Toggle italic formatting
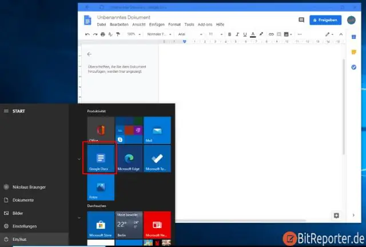 (237, 34)
